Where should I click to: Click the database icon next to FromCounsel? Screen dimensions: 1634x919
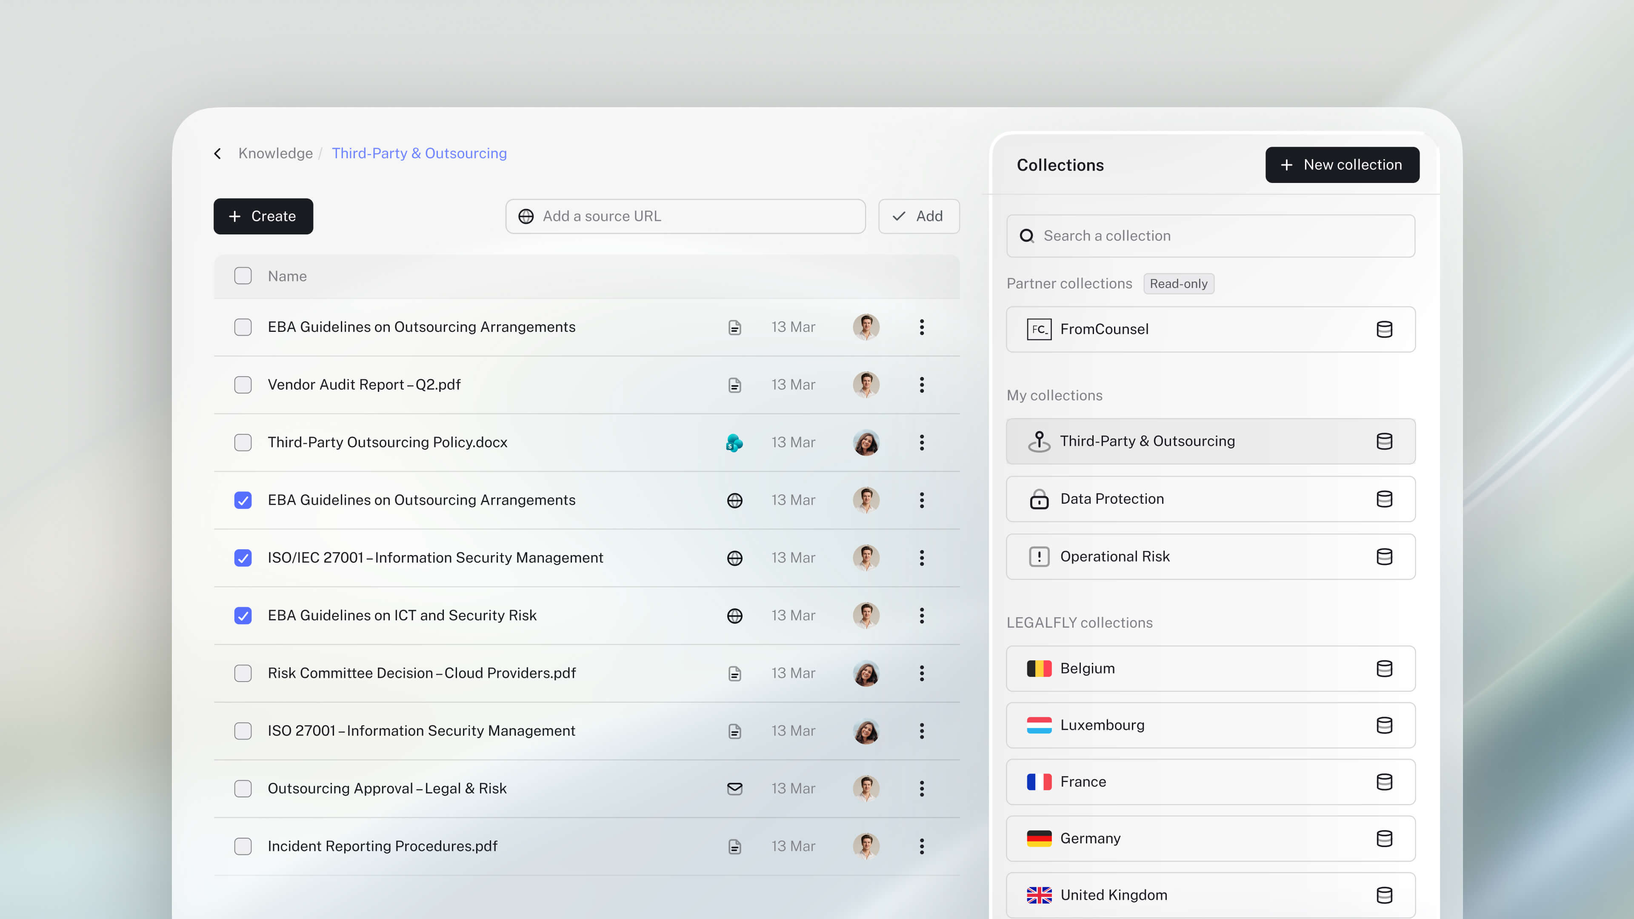point(1384,329)
